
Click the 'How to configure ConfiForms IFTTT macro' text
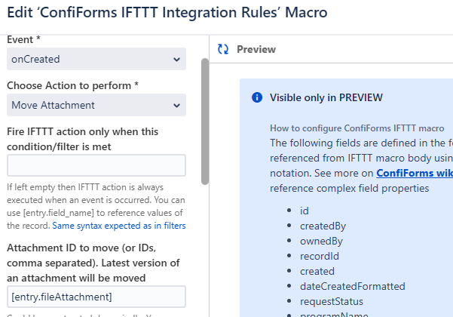click(357, 128)
